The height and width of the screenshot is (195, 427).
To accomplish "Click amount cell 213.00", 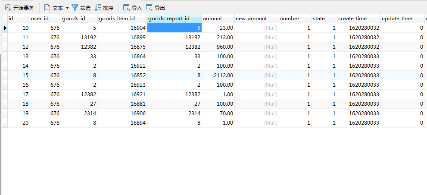I will pos(218,38).
